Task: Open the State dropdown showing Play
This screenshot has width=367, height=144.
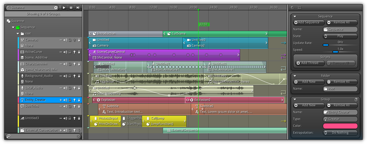Action: point(340,36)
